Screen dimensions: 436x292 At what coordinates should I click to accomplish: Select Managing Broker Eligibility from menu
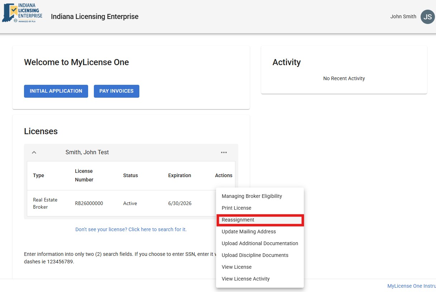coord(251,196)
